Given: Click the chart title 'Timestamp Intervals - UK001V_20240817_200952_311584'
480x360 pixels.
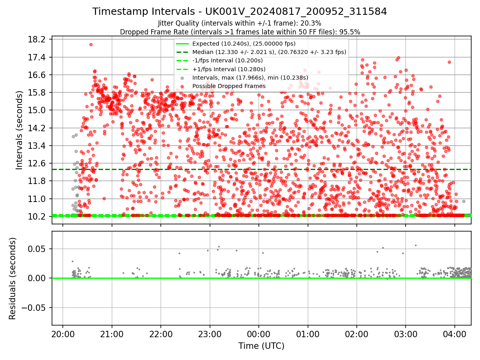Looking at the screenshot, I should pyautogui.click(x=240, y=12).
